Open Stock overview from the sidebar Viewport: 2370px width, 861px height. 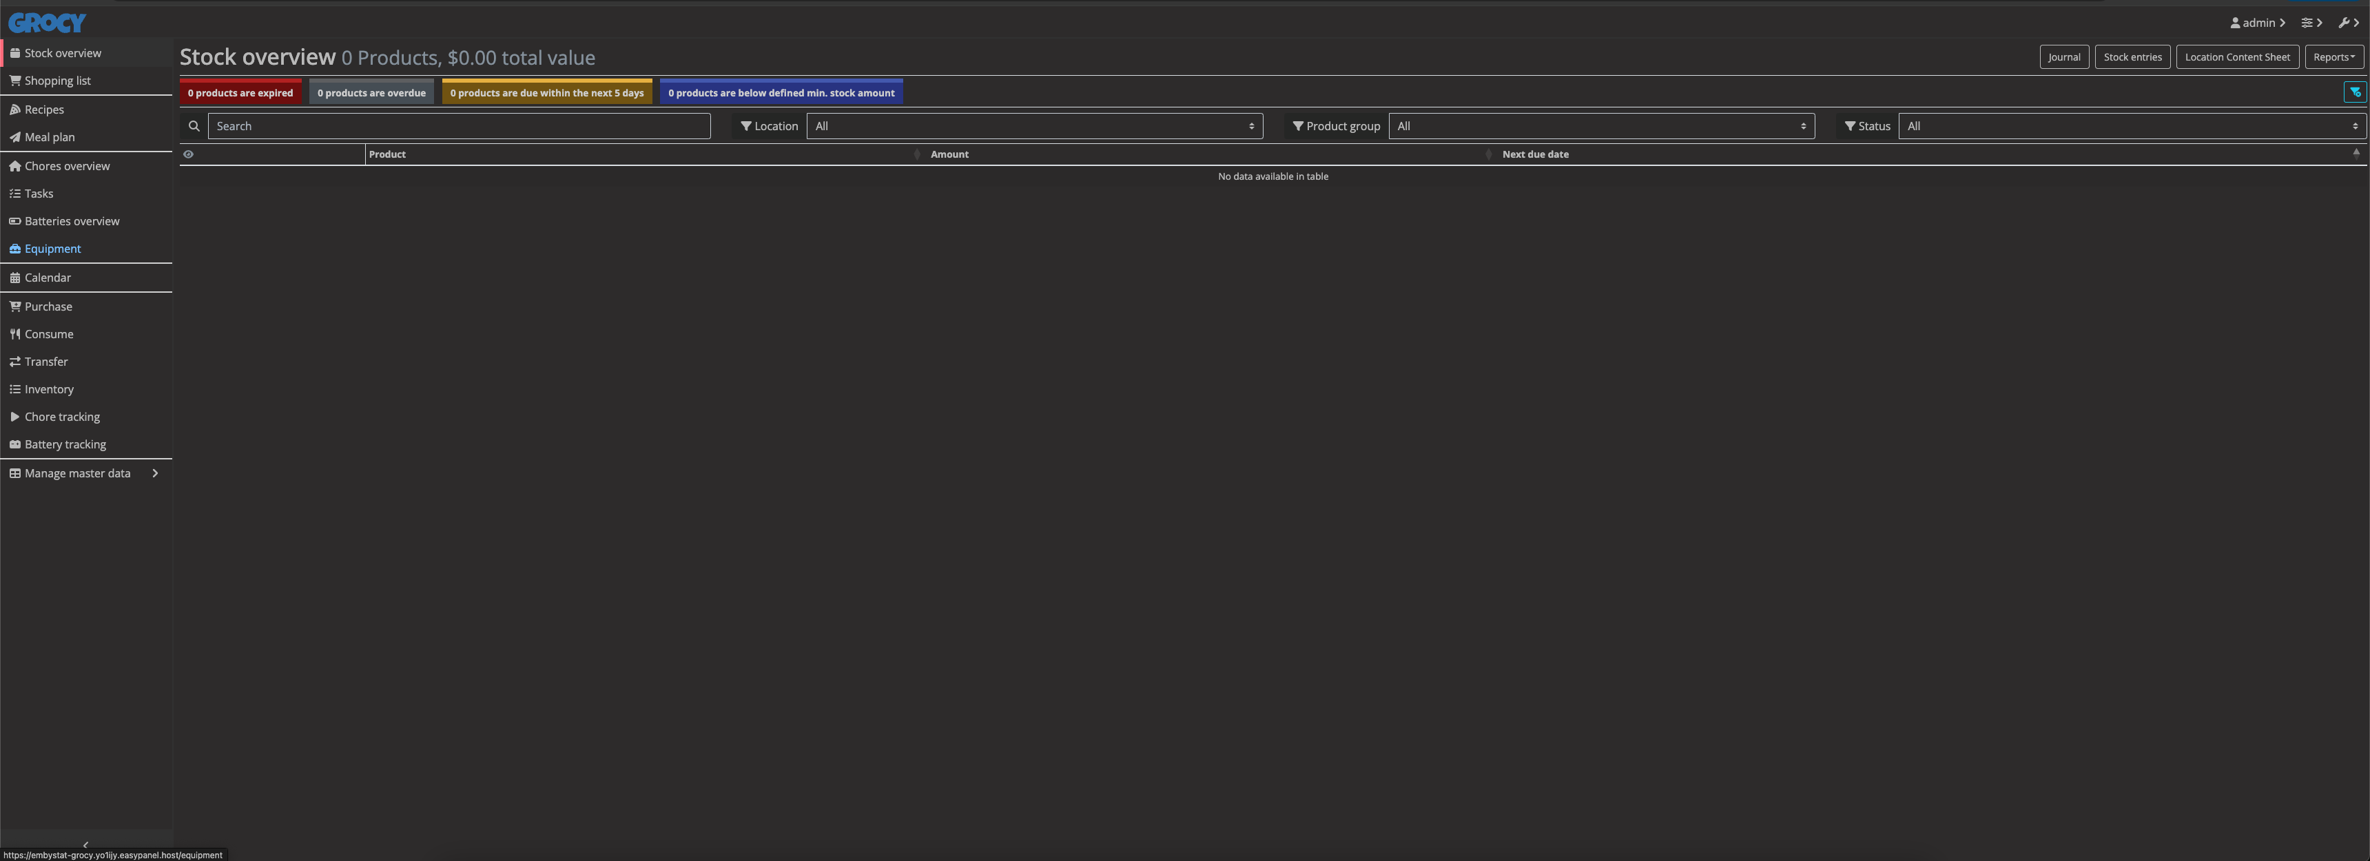tap(63, 52)
